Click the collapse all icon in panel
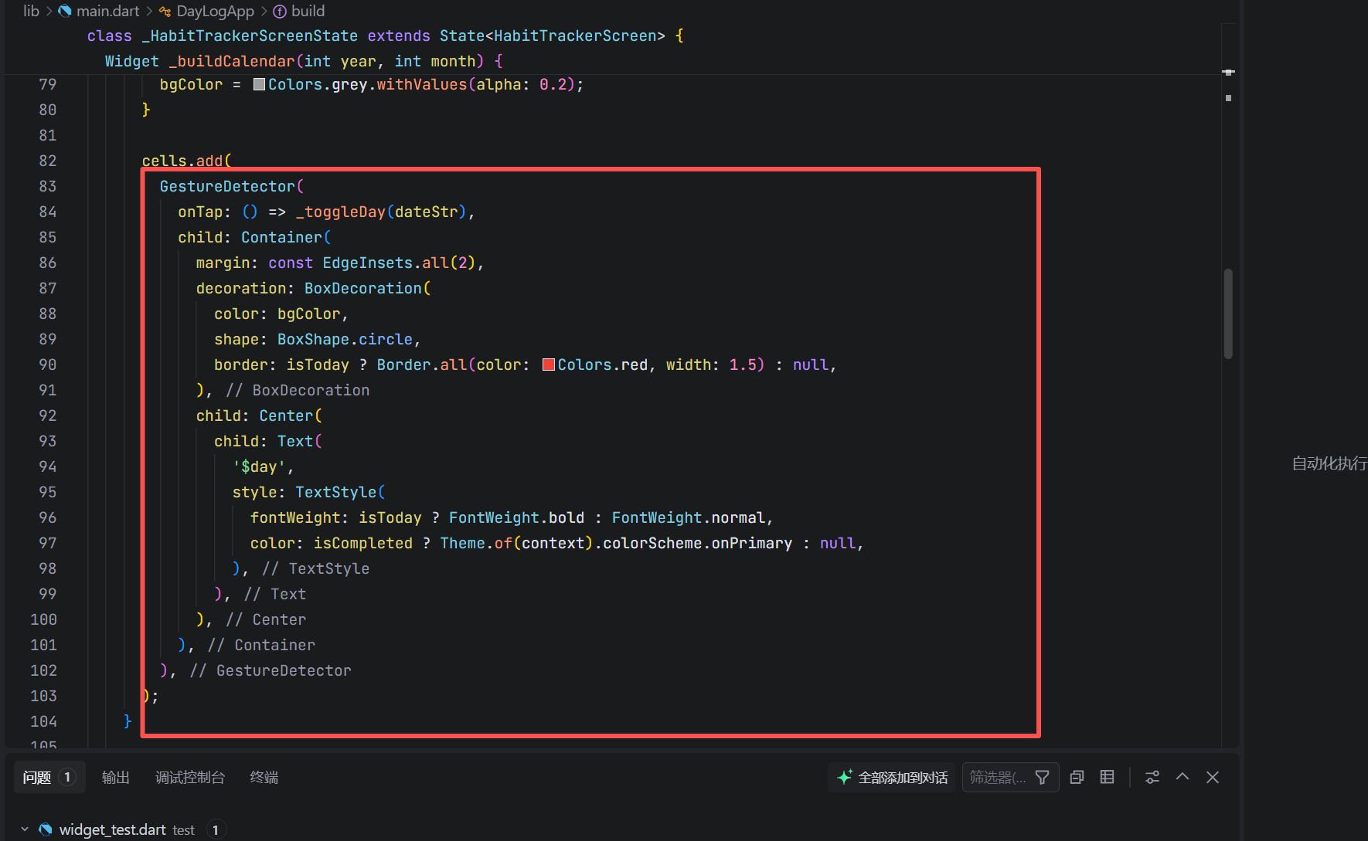 (x=1077, y=777)
